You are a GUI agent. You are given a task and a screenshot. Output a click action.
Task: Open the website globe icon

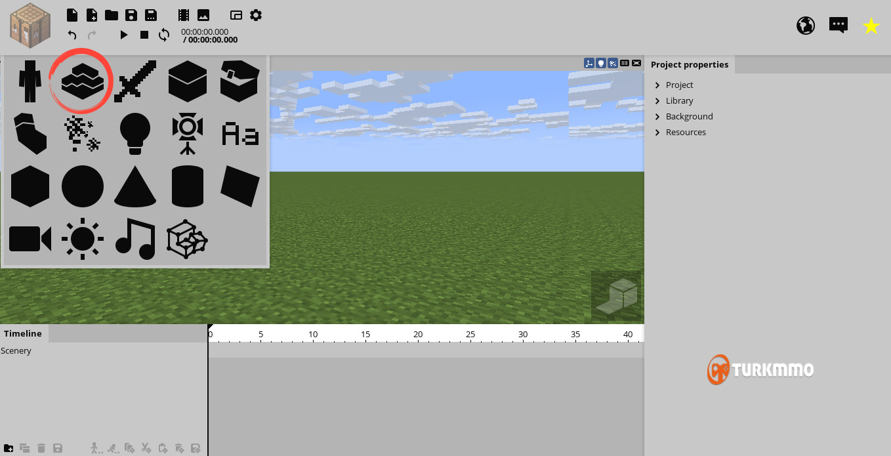[806, 26]
